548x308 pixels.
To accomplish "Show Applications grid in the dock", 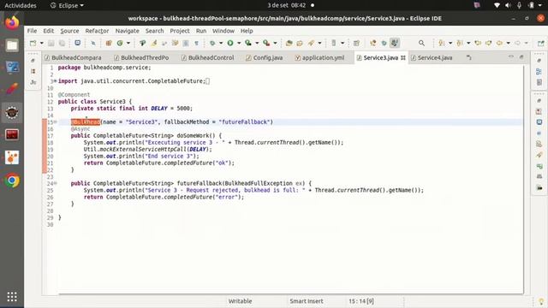I will pyautogui.click(x=12, y=297).
